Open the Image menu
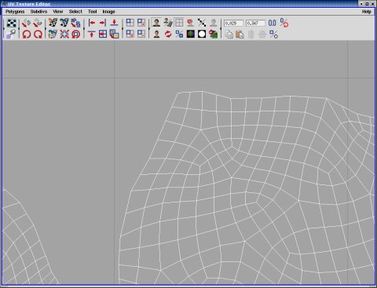The image size is (377, 288). (x=108, y=12)
